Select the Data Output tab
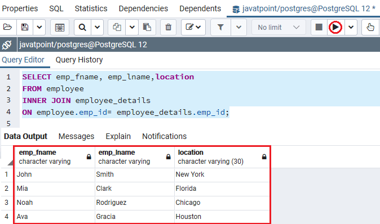 (x=25, y=136)
